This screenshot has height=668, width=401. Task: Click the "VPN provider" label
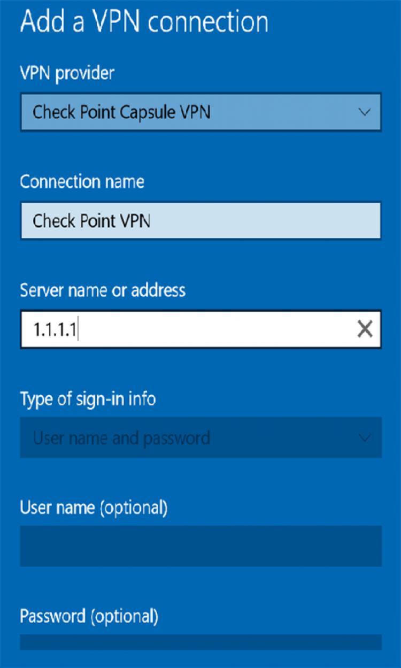[x=67, y=72]
